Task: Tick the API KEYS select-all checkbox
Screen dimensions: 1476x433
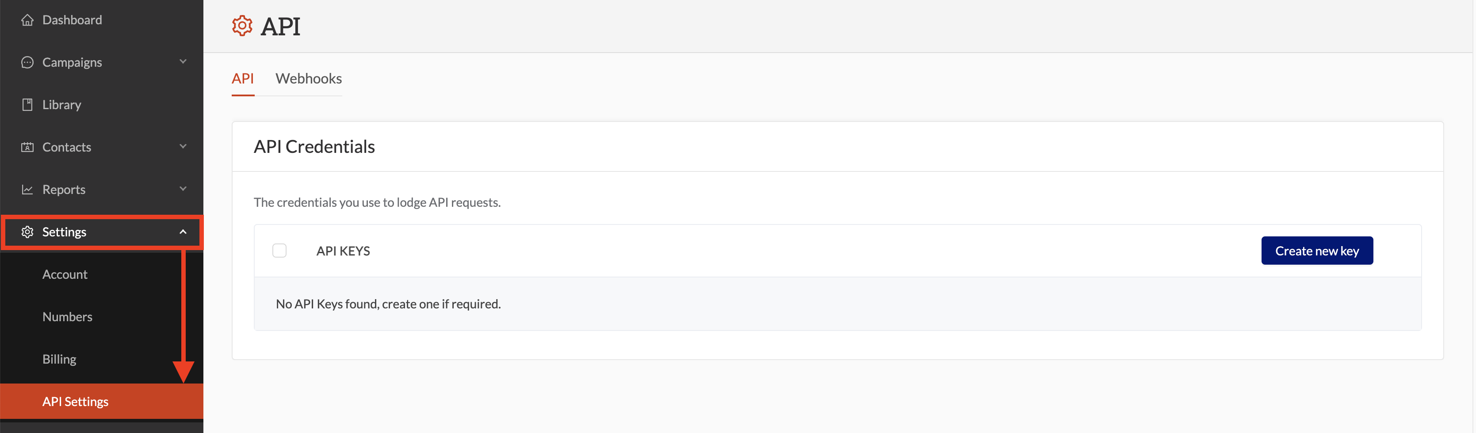Action: point(279,251)
